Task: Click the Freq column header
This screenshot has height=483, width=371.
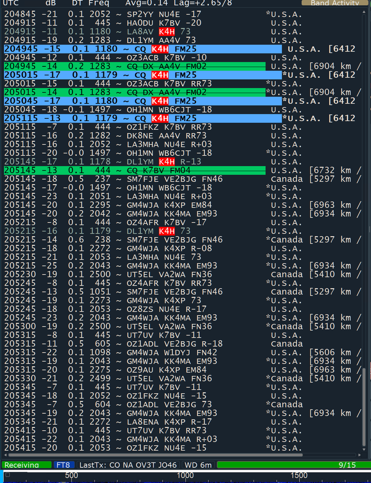Action: coord(99,3)
